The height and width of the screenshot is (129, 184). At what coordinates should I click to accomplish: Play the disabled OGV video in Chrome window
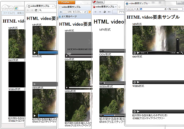click(35, 84)
